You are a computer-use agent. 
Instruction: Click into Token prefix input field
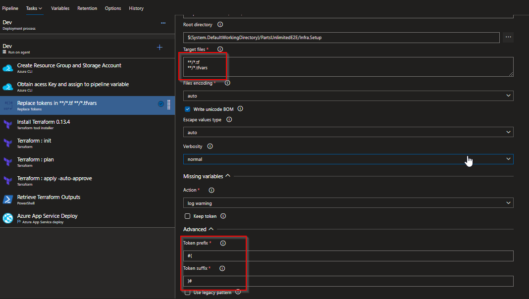(x=348, y=256)
